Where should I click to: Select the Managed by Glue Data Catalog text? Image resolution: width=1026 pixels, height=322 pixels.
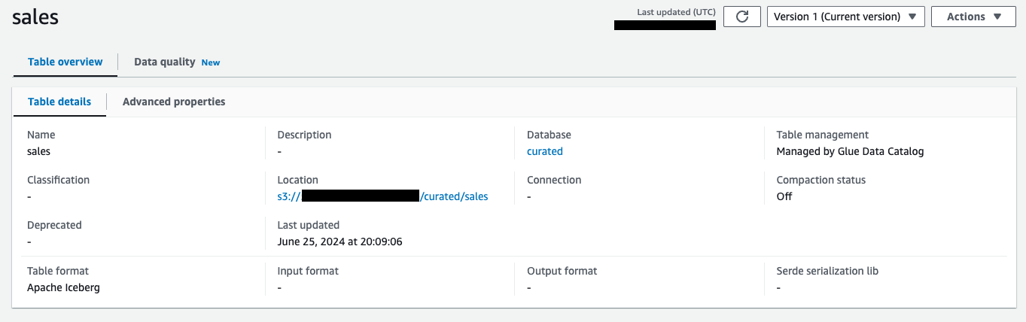850,151
